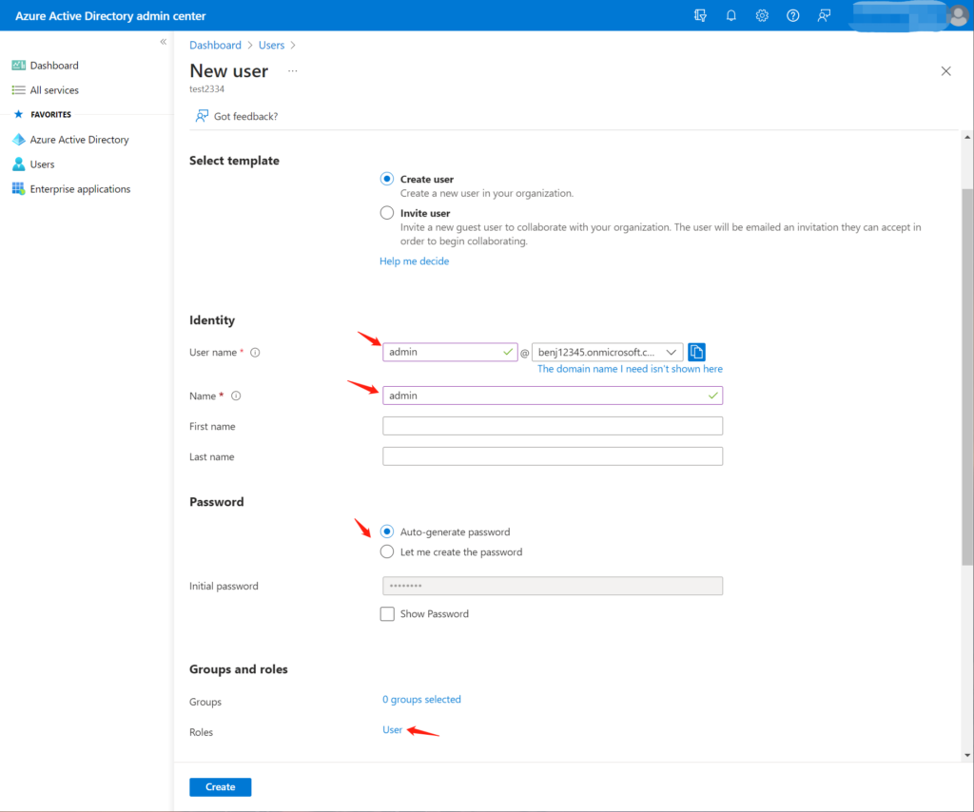Image resolution: width=974 pixels, height=812 pixels.
Task: Click the User name info icon
Action: click(255, 353)
